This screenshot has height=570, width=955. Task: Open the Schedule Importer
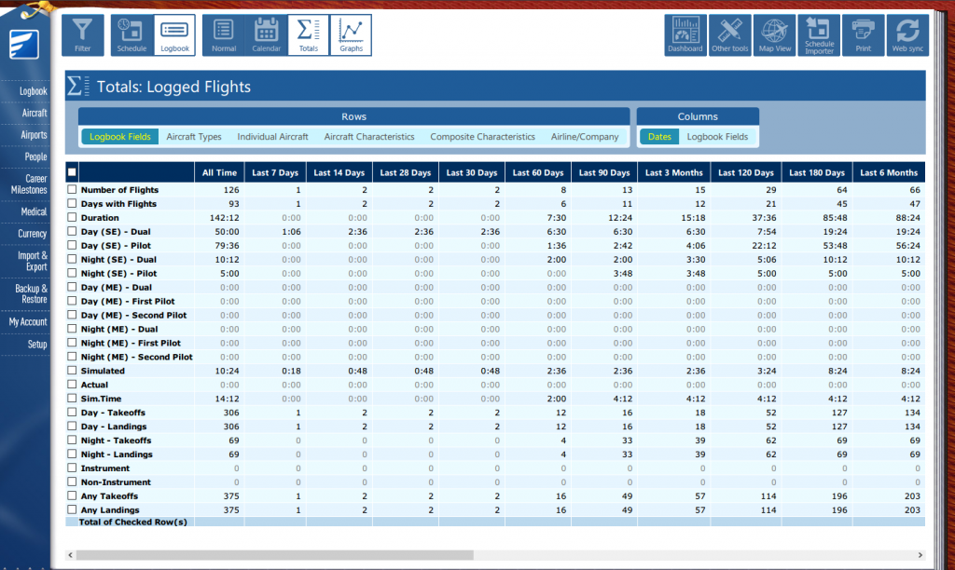(819, 34)
